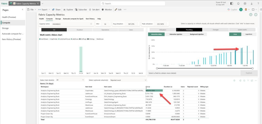Click the Search input field
The image size is (262, 124).
(x=130, y=4)
